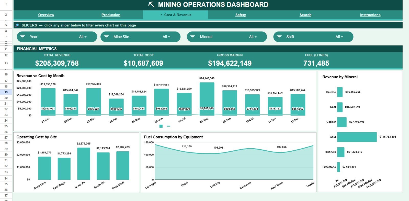Click the 08-Aug revenue bar
This screenshot has width=409, height=201.
[207, 99]
